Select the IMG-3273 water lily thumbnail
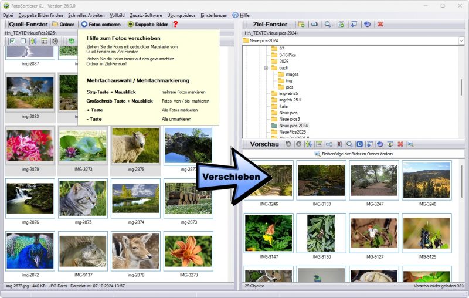Image resolution: width=469 pixels, height=298 pixels. (x=83, y=145)
